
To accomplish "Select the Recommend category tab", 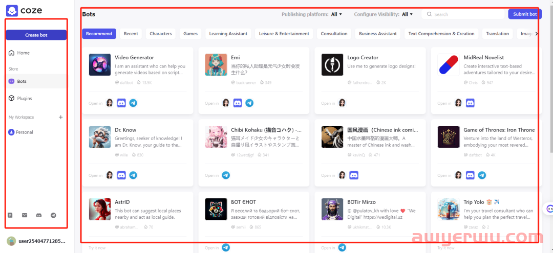I will (x=99, y=34).
